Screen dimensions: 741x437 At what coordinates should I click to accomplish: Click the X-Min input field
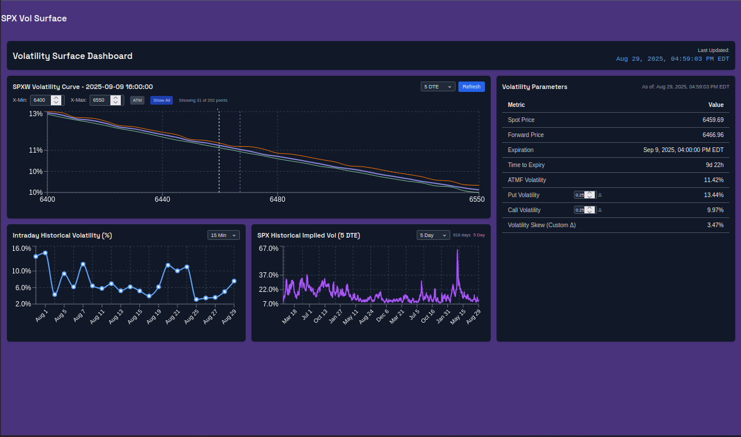coord(40,100)
